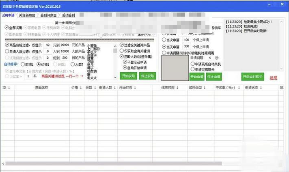This screenshot has height=172, width=289.
Task: Click maximum applicants field showing 10000
Action: (65, 52)
